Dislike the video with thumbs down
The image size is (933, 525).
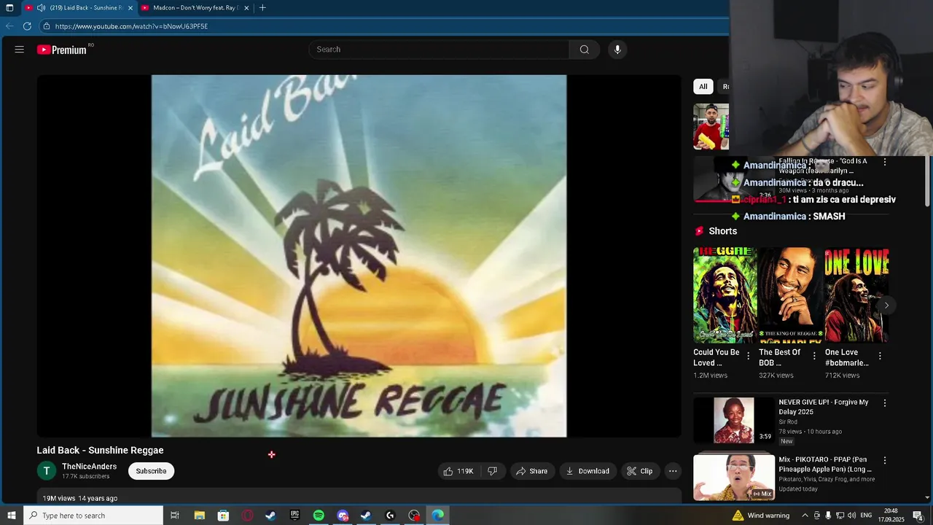pyautogui.click(x=492, y=471)
